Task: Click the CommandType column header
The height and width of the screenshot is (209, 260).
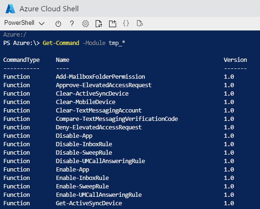Action: click(x=21, y=60)
